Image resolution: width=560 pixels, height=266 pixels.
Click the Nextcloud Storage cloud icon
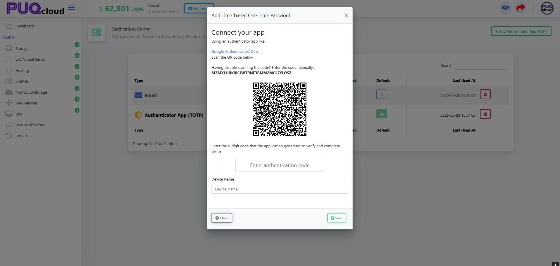tap(9, 92)
